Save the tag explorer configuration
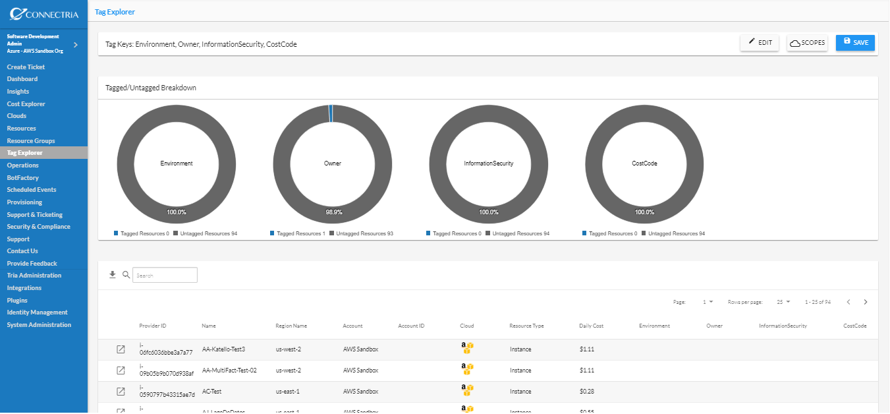The image size is (890, 414). pos(856,43)
